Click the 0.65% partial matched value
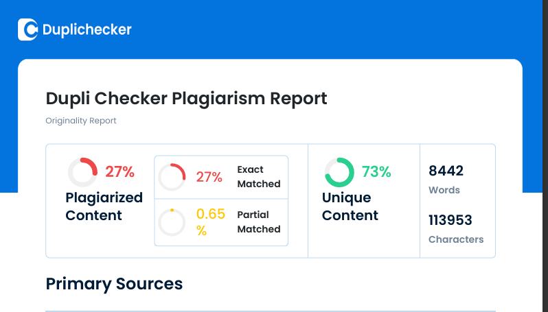This screenshot has height=312, width=548. 210,222
